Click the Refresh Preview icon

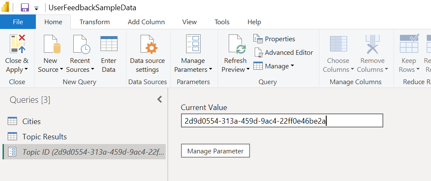[237, 44]
